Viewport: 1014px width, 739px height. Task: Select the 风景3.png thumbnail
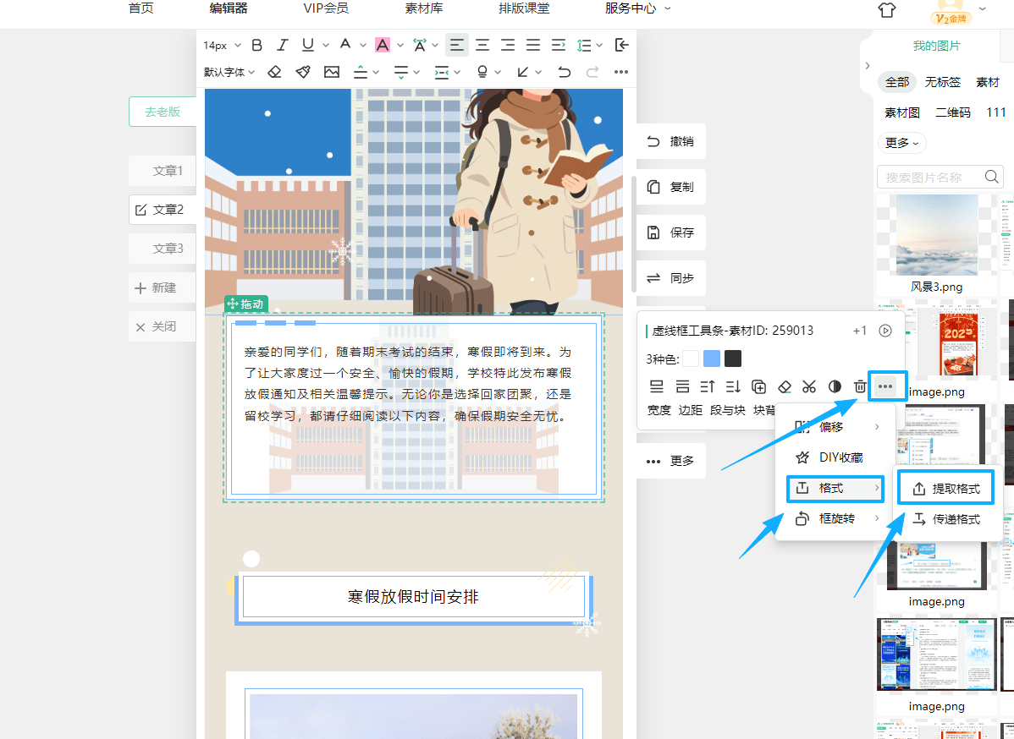click(936, 235)
